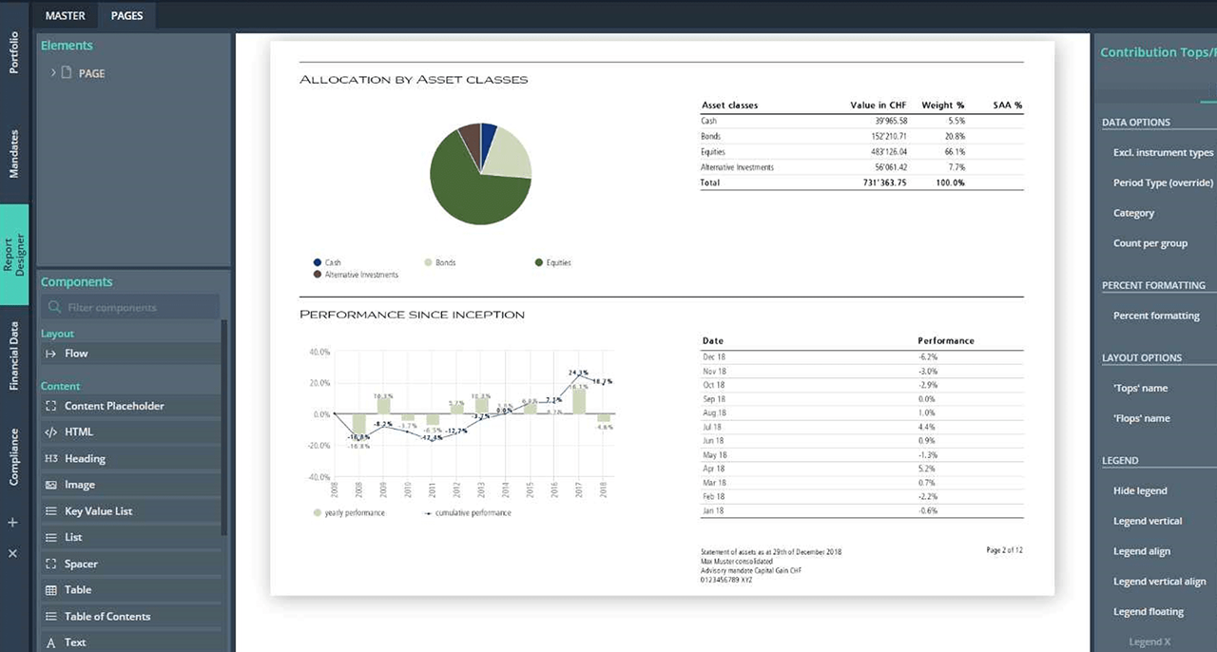Click the X icon in left sidebar
The image size is (1217, 652).
[12, 553]
